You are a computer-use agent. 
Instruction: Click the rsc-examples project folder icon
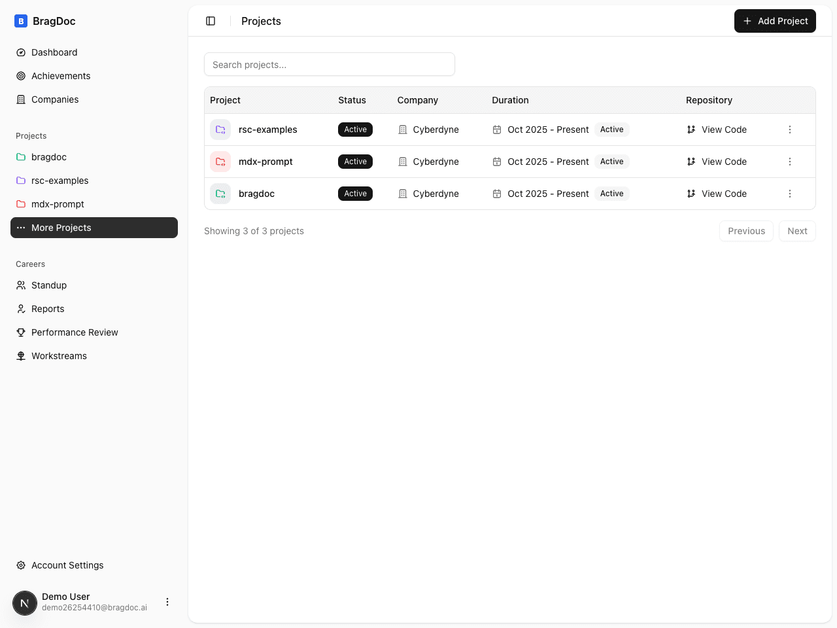pyautogui.click(x=220, y=130)
